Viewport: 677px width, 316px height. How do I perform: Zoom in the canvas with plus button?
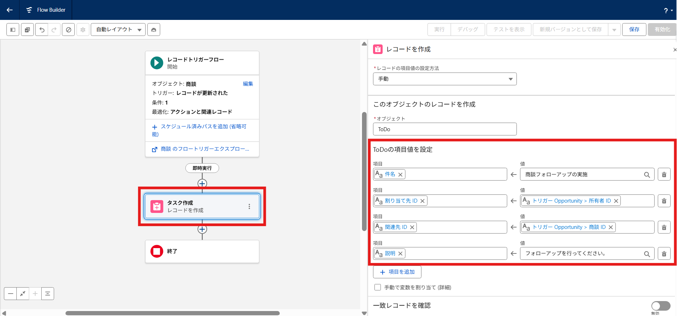tap(35, 294)
